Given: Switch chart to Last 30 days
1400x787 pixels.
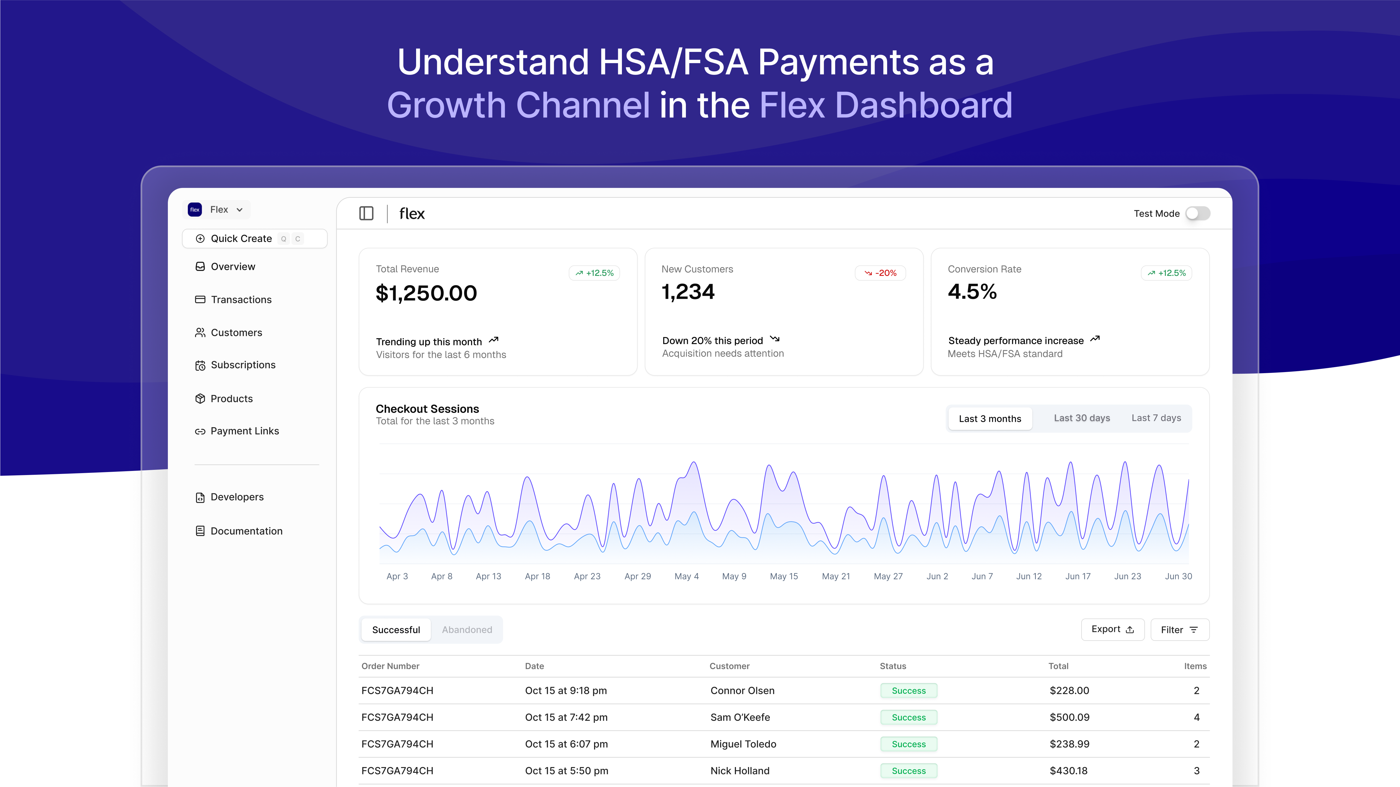Looking at the screenshot, I should click(1082, 418).
